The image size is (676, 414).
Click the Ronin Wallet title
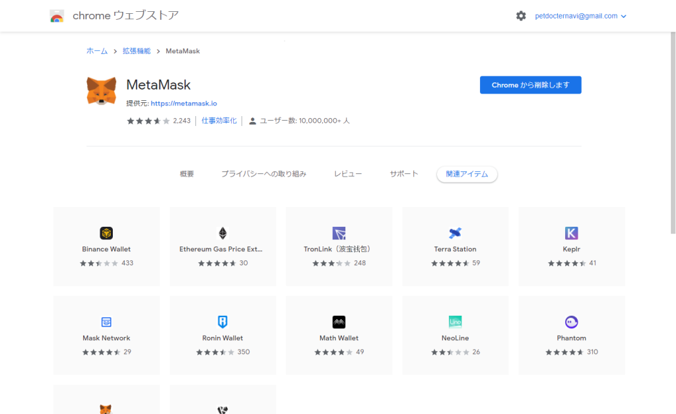(x=222, y=338)
